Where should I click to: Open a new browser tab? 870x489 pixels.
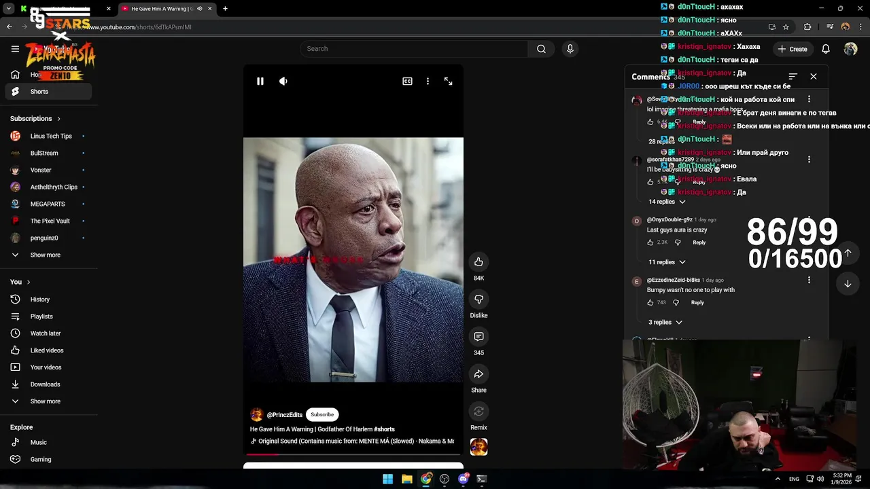tap(225, 9)
